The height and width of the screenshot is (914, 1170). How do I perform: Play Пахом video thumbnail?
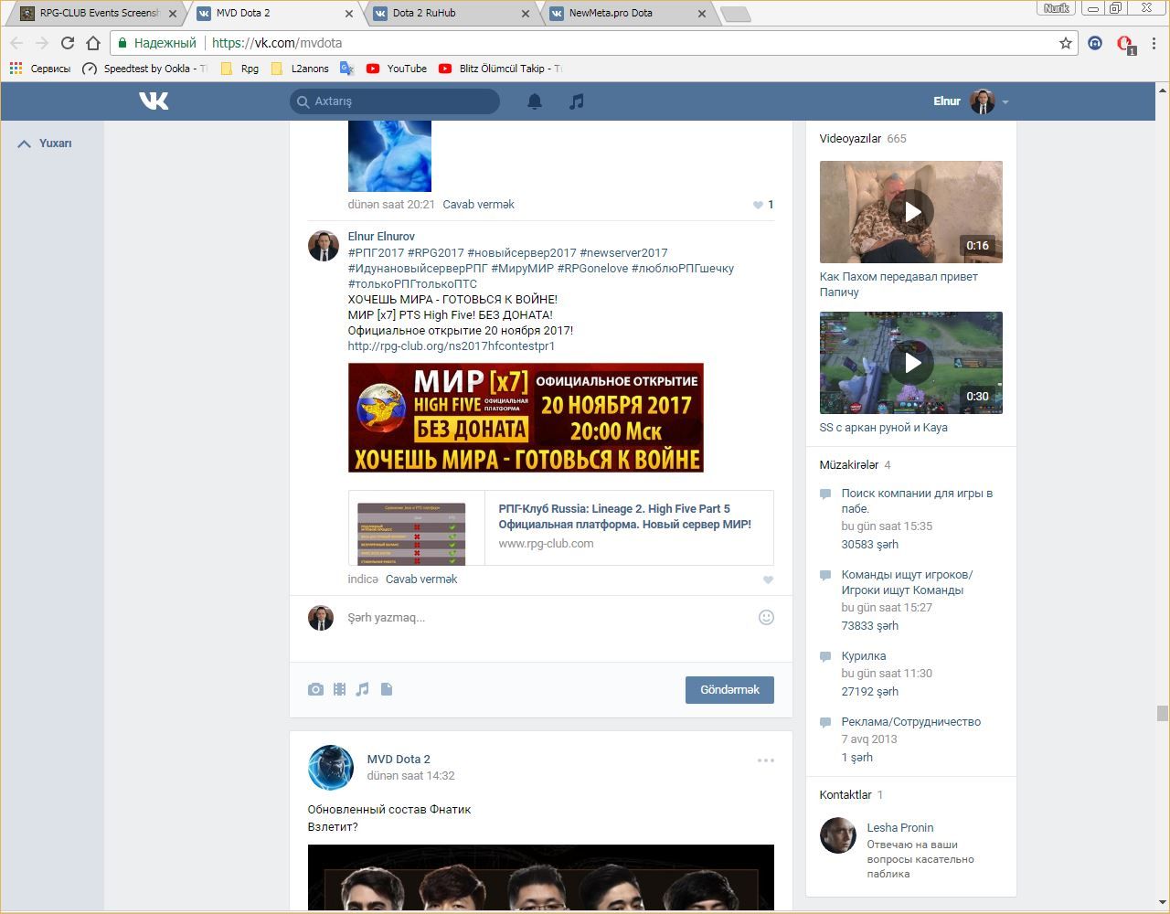pos(911,212)
